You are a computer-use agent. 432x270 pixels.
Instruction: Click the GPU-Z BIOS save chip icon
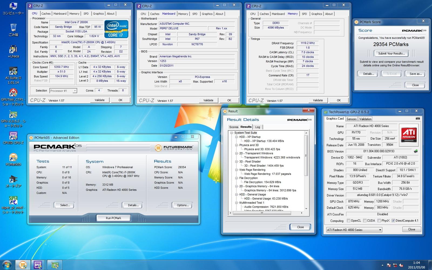[416, 151]
